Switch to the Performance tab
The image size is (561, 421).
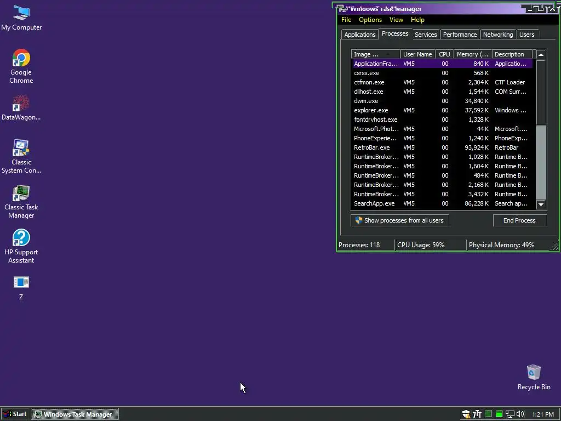[460, 35]
